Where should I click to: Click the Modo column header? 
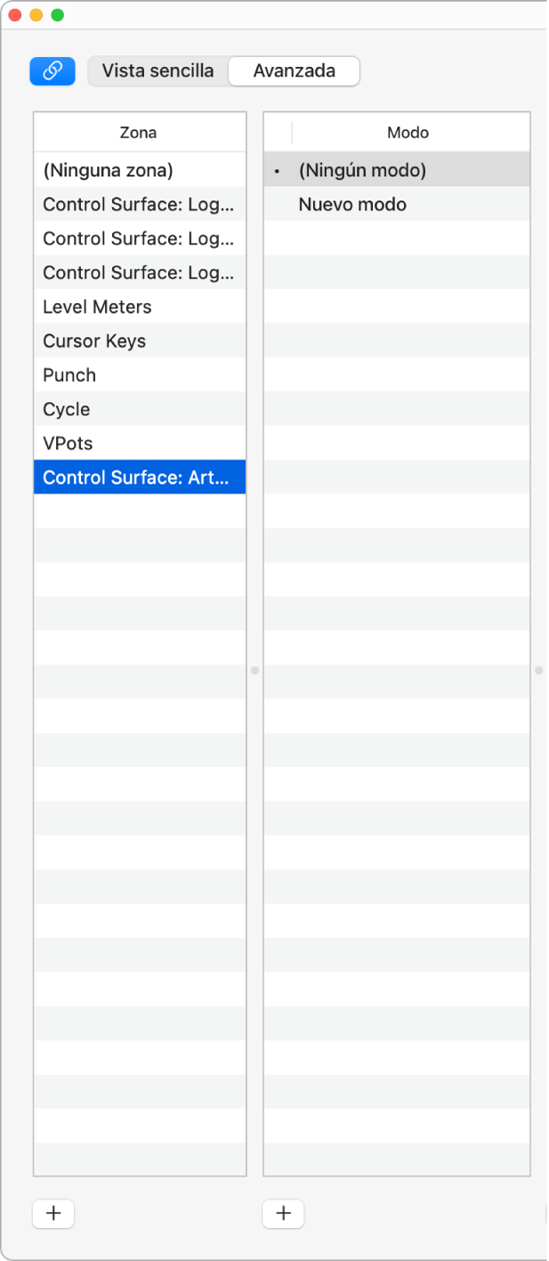[x=408, y=133]
